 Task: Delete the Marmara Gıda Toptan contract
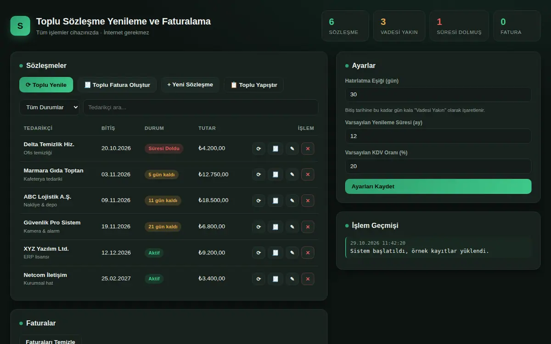click(308, 174)
